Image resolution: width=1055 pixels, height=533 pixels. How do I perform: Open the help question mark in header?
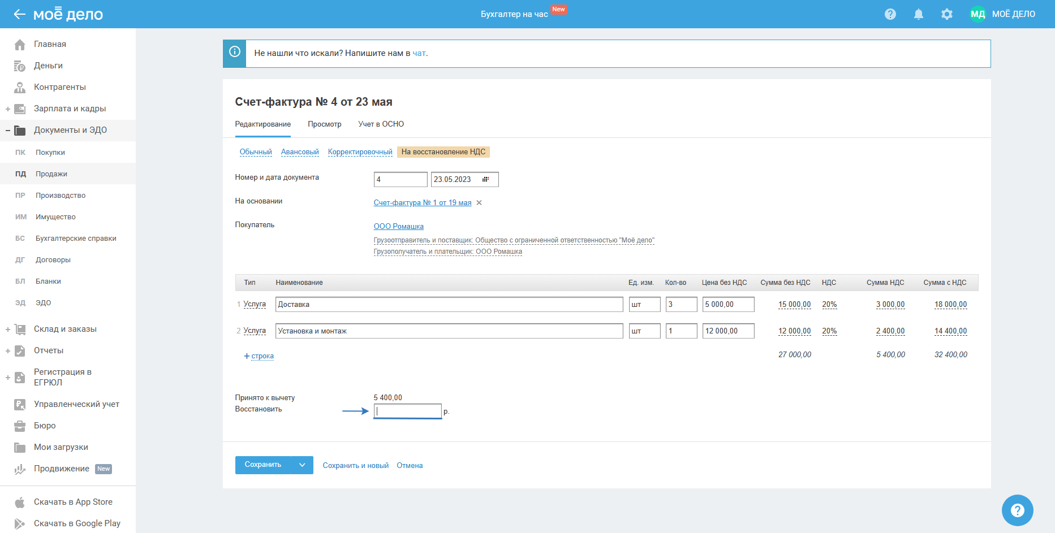(890, 14)
